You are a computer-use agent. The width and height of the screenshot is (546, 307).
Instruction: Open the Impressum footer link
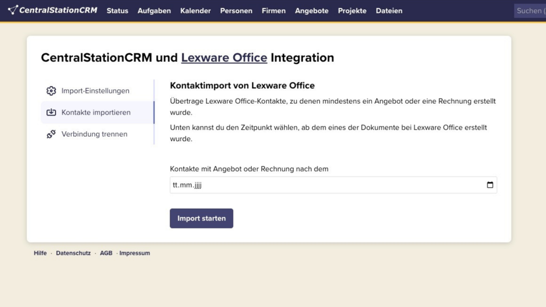coord(134,253)
